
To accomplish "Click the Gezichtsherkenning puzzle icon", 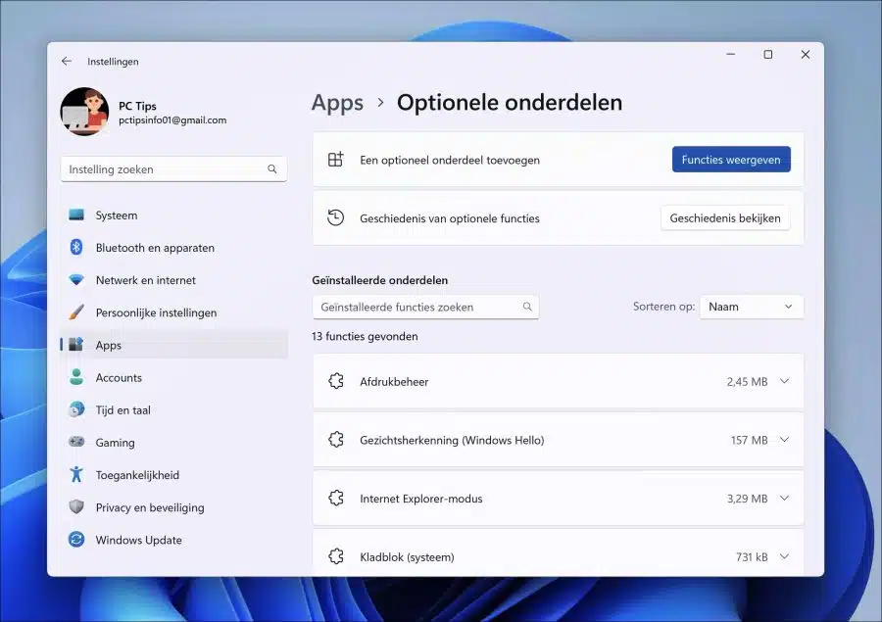I will click(x=336, y=440).
